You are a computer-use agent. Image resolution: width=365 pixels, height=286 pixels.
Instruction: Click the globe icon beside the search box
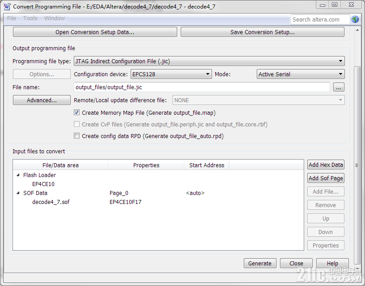click(x=355, y=19)
